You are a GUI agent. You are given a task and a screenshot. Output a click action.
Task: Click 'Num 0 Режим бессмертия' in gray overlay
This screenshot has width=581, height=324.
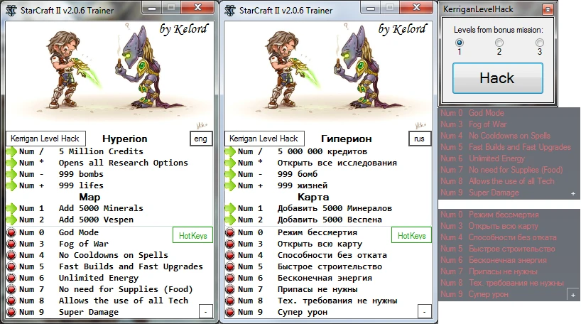click(489, 215)
